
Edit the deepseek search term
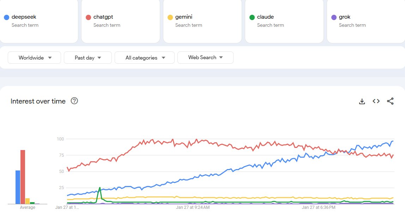(24, 17)
